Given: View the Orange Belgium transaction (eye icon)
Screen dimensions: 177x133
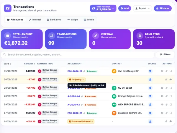Looking at the screenshot, I should (x=162, y=96).
